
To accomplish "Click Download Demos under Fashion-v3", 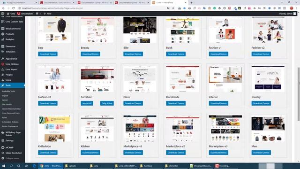I will [x=48, y=103].
